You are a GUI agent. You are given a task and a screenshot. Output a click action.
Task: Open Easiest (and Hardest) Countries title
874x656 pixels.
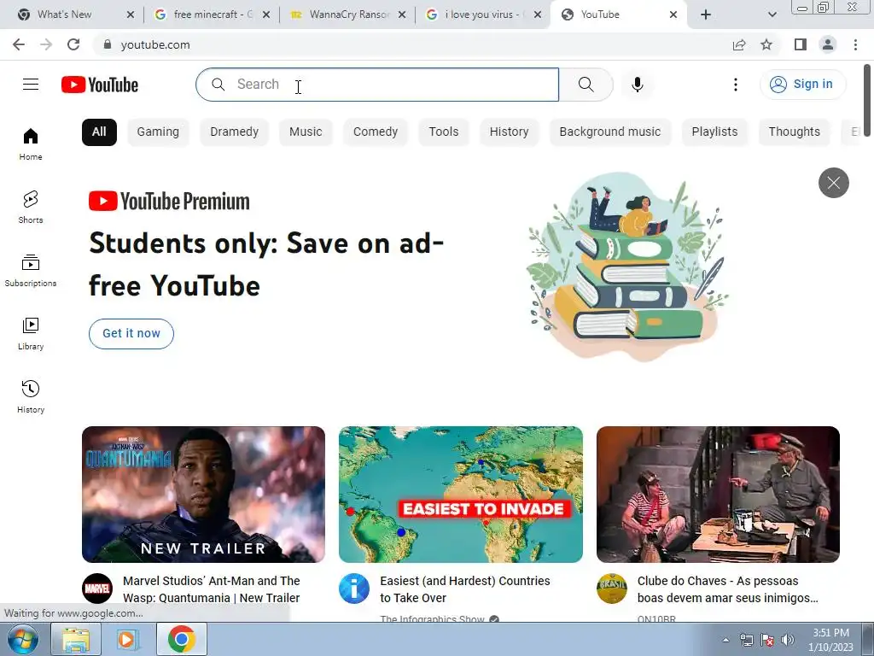pyautogui.click(x=465, y=589)
